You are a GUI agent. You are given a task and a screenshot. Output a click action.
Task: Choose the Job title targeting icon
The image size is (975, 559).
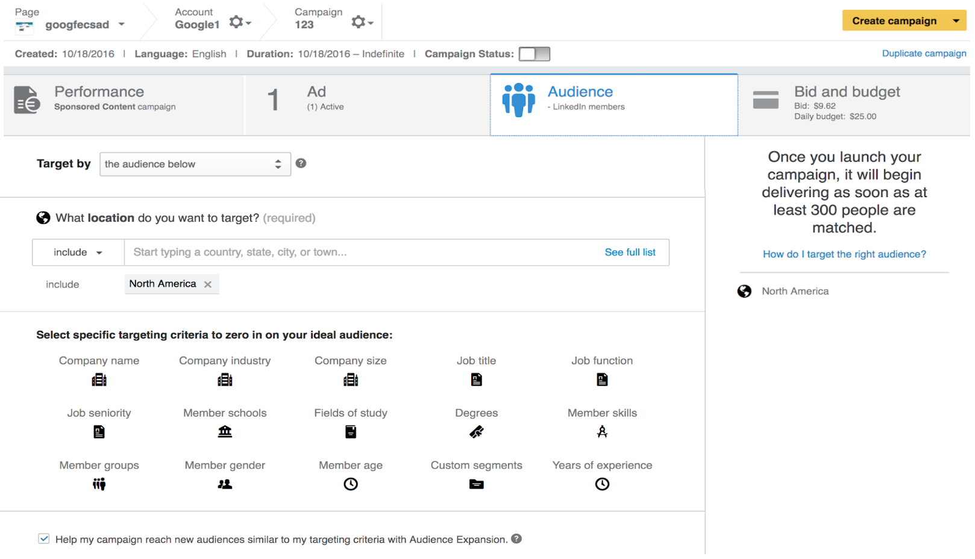476,379
